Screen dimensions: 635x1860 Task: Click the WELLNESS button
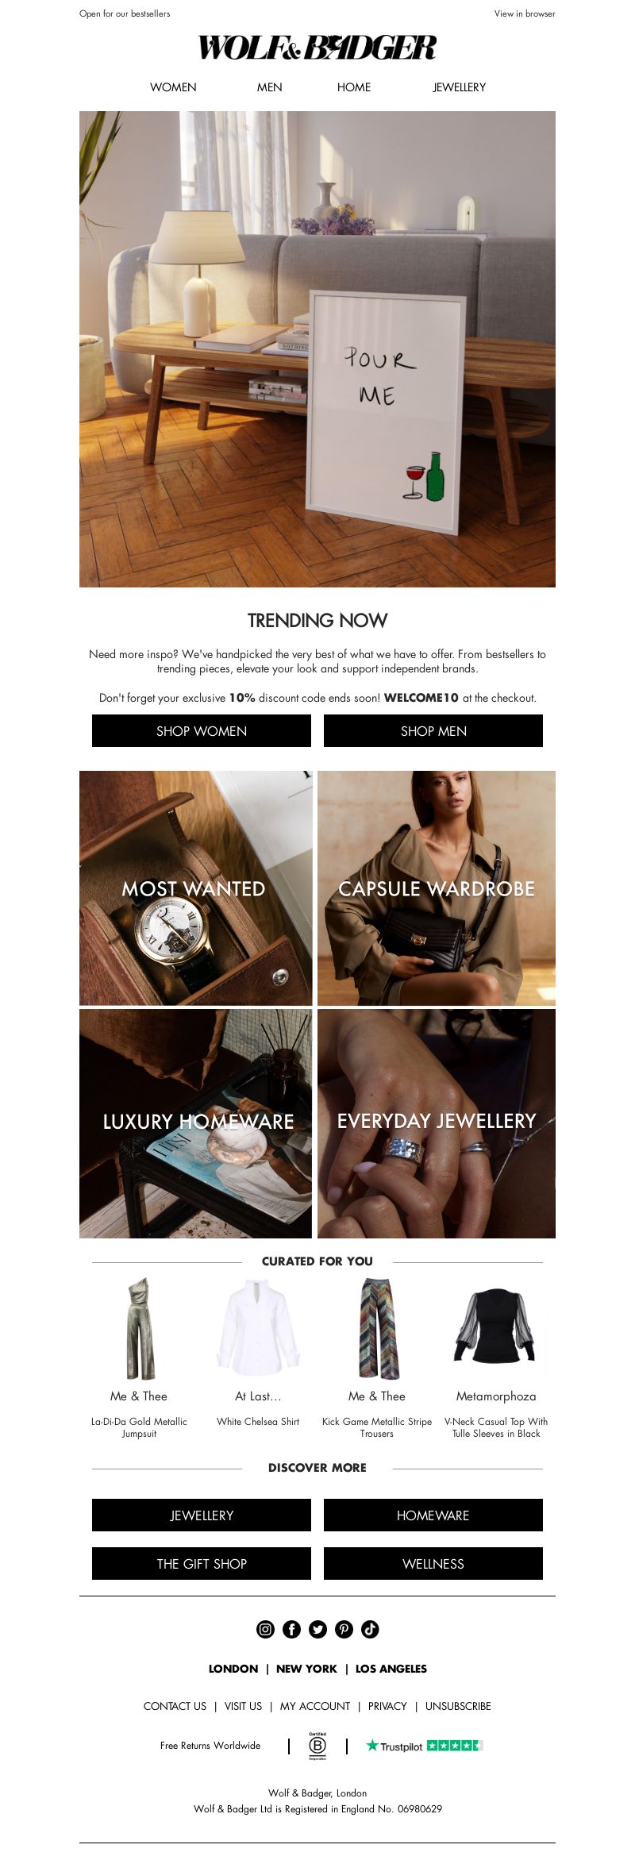[x=433, y=1564]
